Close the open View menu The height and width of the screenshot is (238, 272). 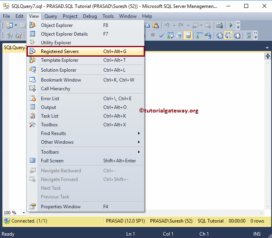pos(34,16)
